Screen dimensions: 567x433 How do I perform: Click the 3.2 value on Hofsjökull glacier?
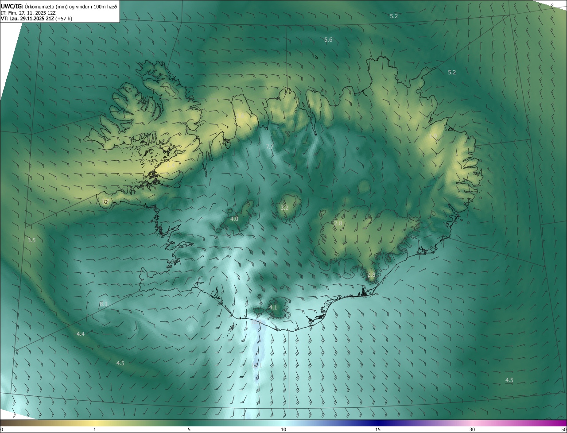click(284, 208)
